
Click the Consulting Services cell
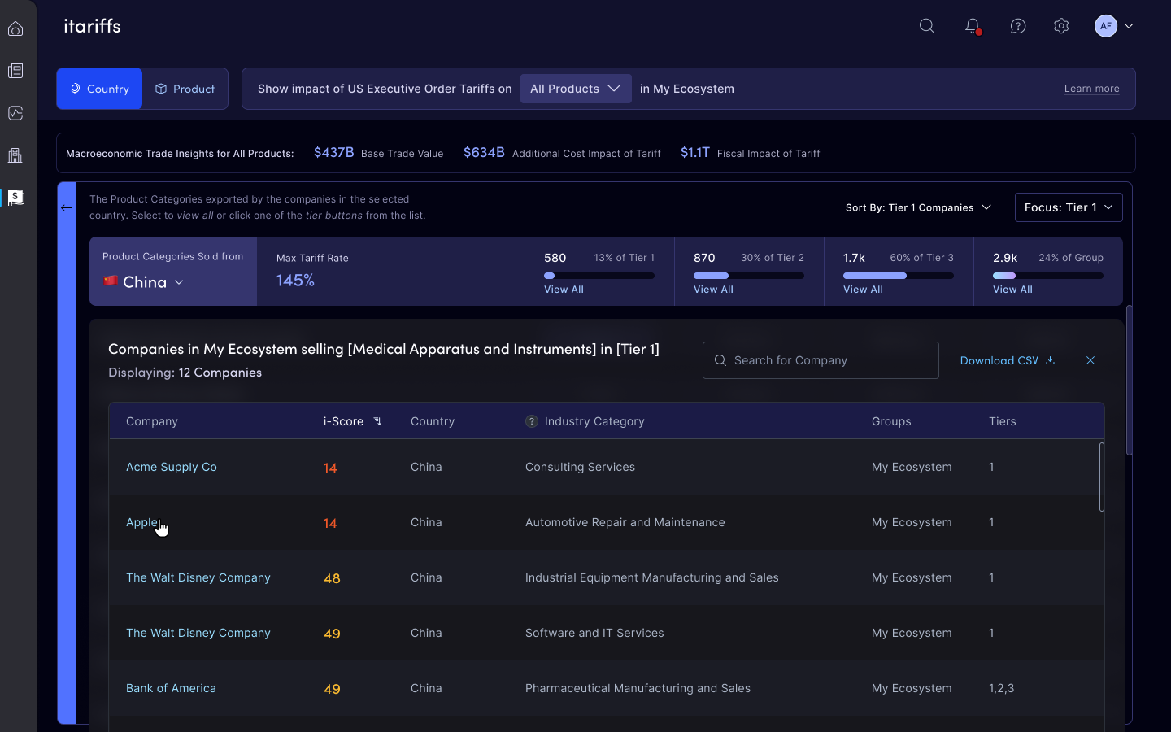tap(580, 467)
